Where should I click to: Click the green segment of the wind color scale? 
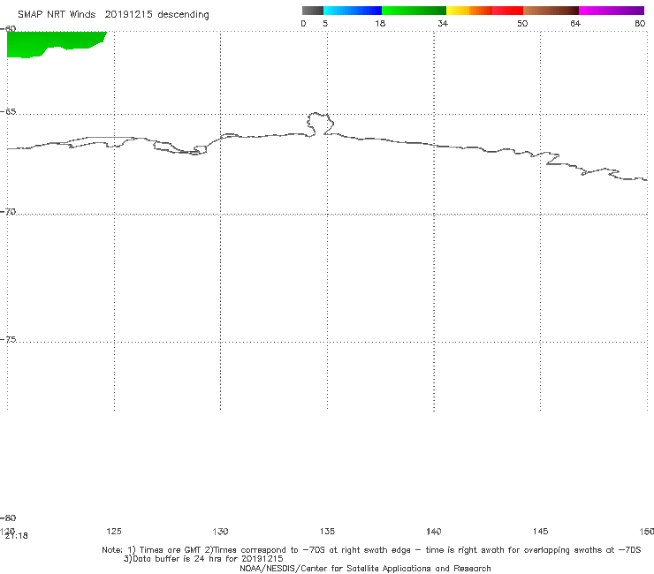414,11
